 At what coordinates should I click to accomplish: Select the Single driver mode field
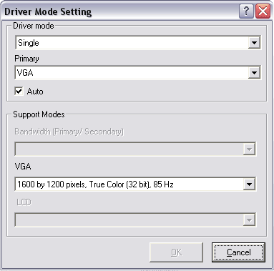(138, 43)
